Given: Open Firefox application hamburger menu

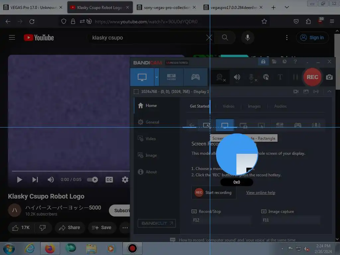Looking at the screenshot, I should coord(332,21).
